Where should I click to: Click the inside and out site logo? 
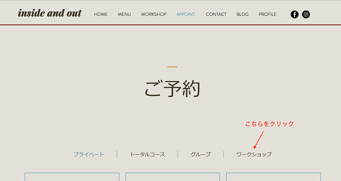50,13
